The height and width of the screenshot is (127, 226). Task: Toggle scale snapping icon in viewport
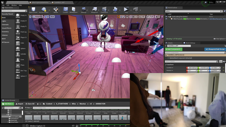[148, 17]
